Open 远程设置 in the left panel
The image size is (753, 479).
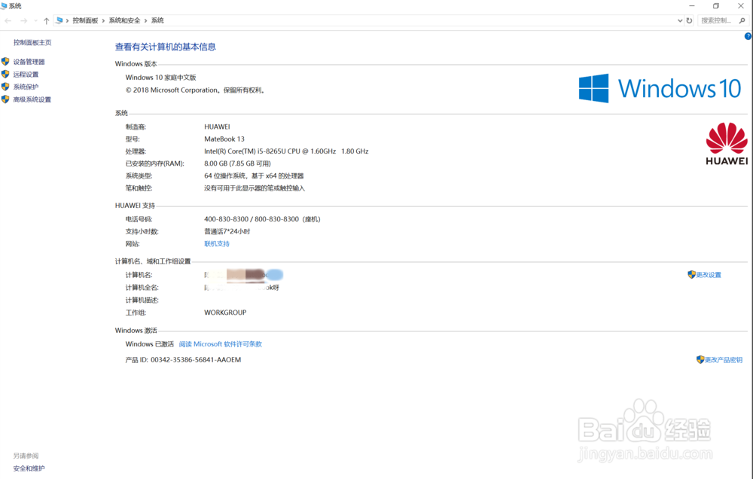point(26,75)
